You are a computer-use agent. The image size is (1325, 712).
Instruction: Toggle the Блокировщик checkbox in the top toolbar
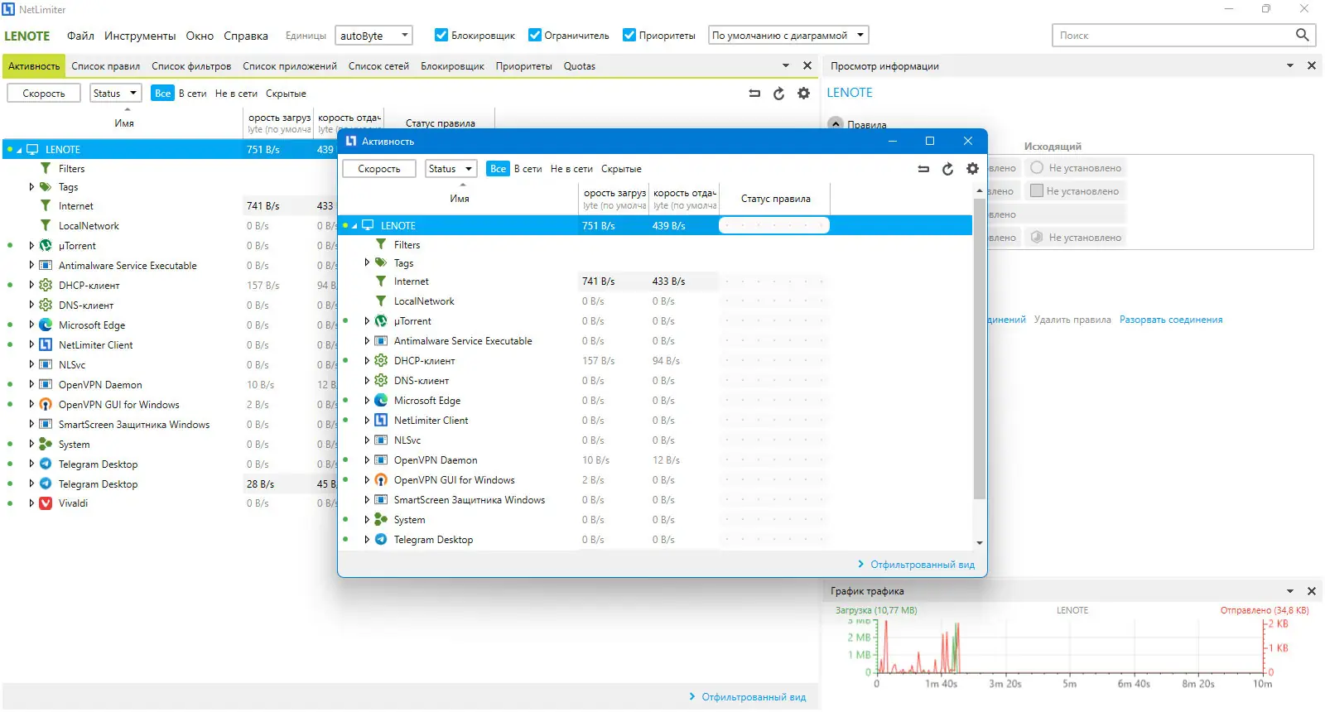point(441,35)
